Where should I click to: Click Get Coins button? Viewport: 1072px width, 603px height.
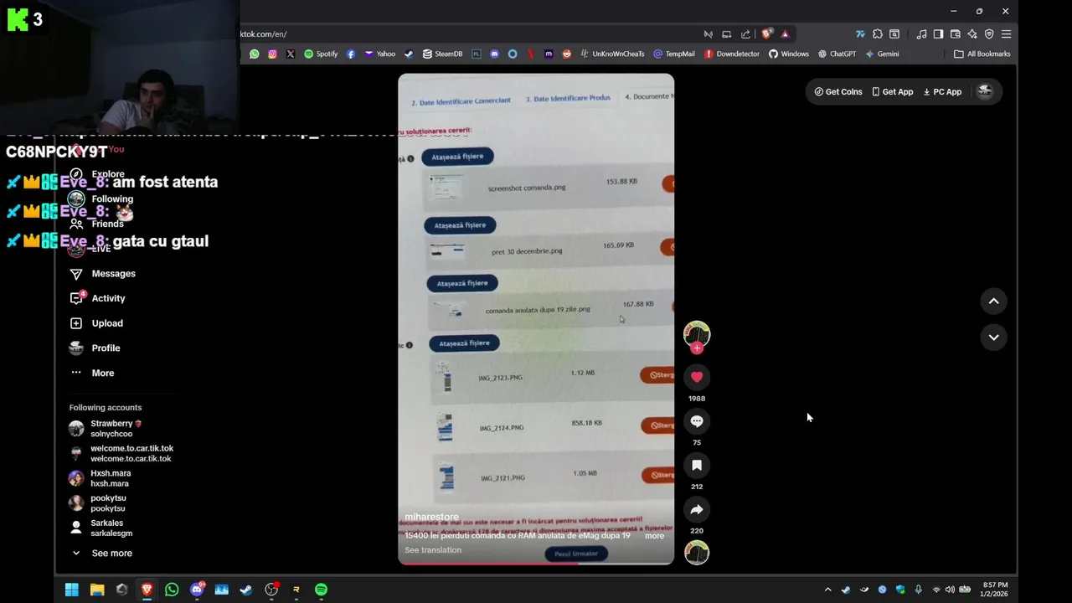[x=838, y=92]
